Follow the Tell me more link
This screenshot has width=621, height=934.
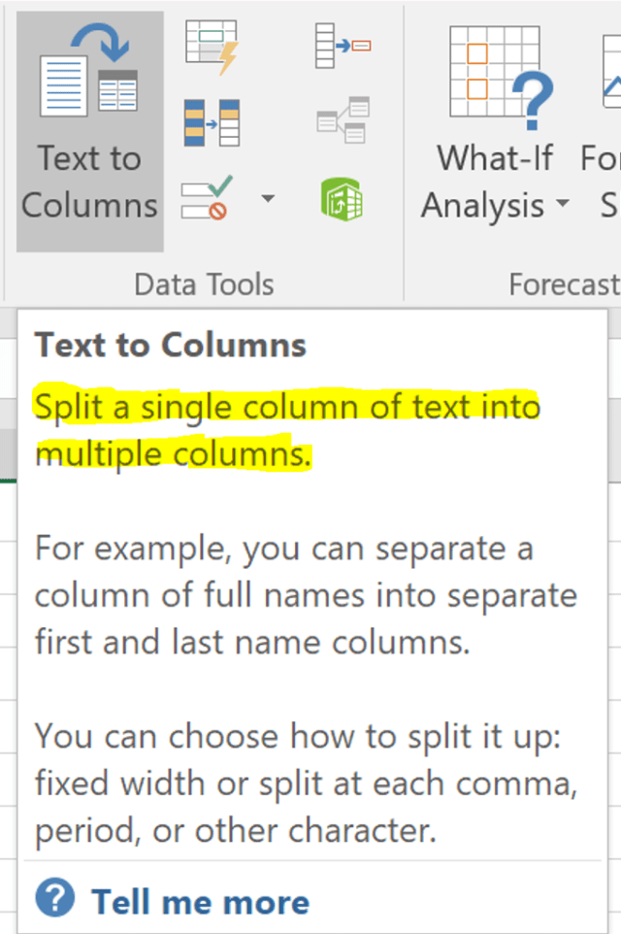tap(199, 901)
